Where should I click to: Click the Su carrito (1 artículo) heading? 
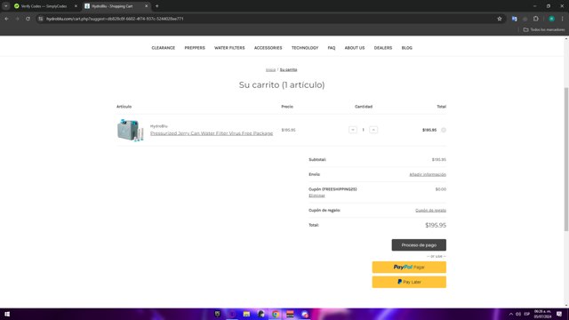click(282, 85)
